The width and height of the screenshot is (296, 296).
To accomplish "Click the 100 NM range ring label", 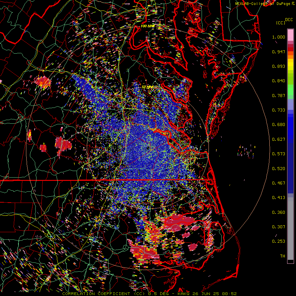I will point(147,26).
